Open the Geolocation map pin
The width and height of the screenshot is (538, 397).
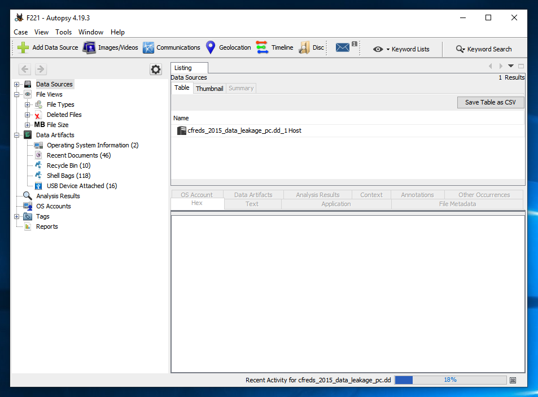pyautogui.click(x=211, y=47)
